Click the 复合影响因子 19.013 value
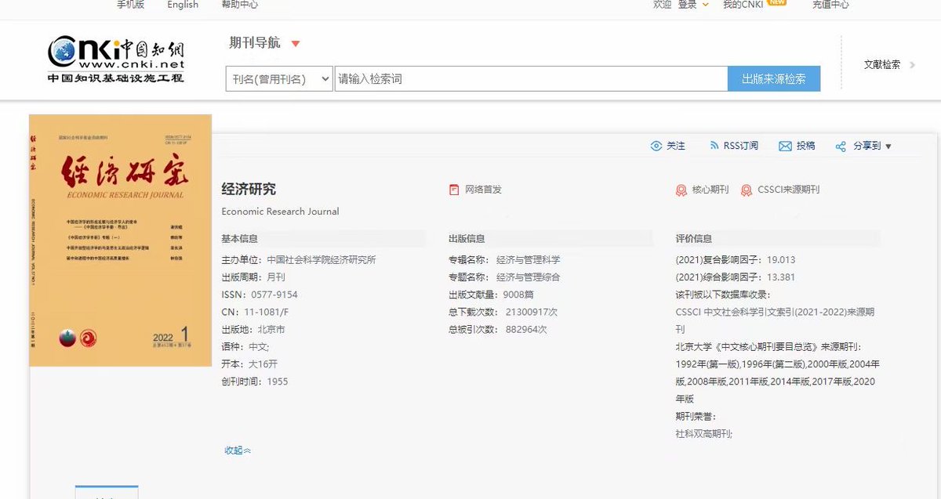 coord(781,260)
